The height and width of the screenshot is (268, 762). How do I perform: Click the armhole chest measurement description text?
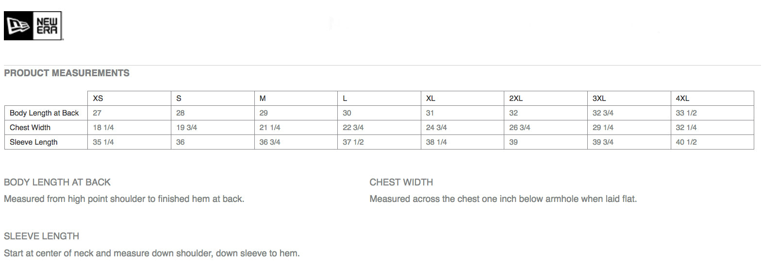point(503,199)
